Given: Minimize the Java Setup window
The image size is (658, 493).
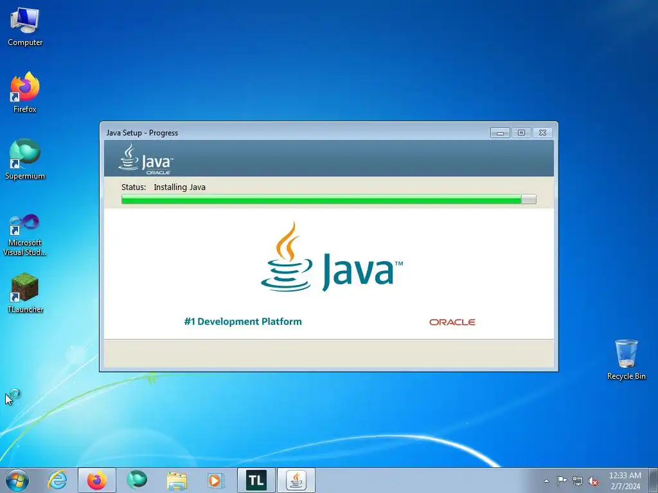Looking at the screenshot, I should pos(500,132).
